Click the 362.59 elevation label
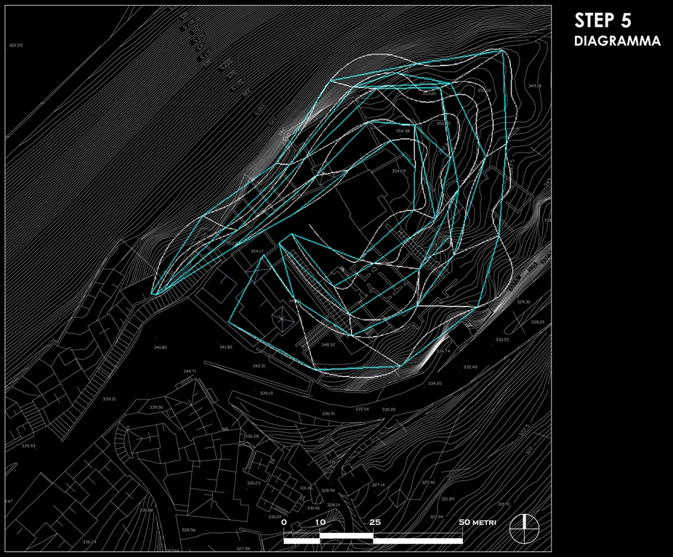 pos(15,45)
